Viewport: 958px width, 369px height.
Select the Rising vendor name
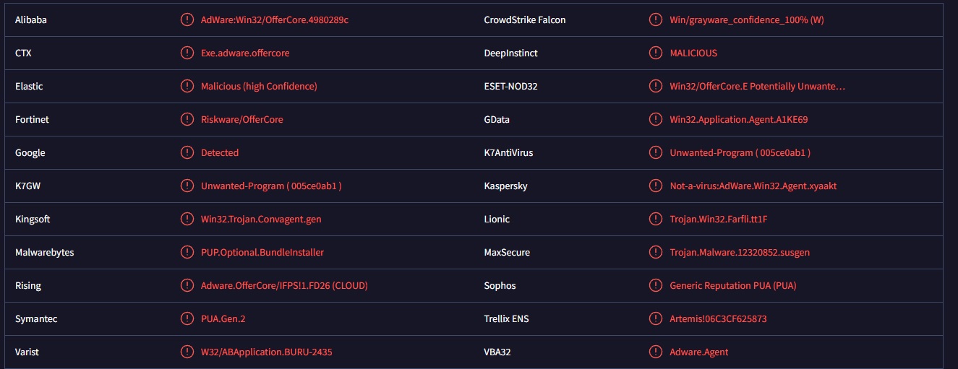tap(28, 285)
